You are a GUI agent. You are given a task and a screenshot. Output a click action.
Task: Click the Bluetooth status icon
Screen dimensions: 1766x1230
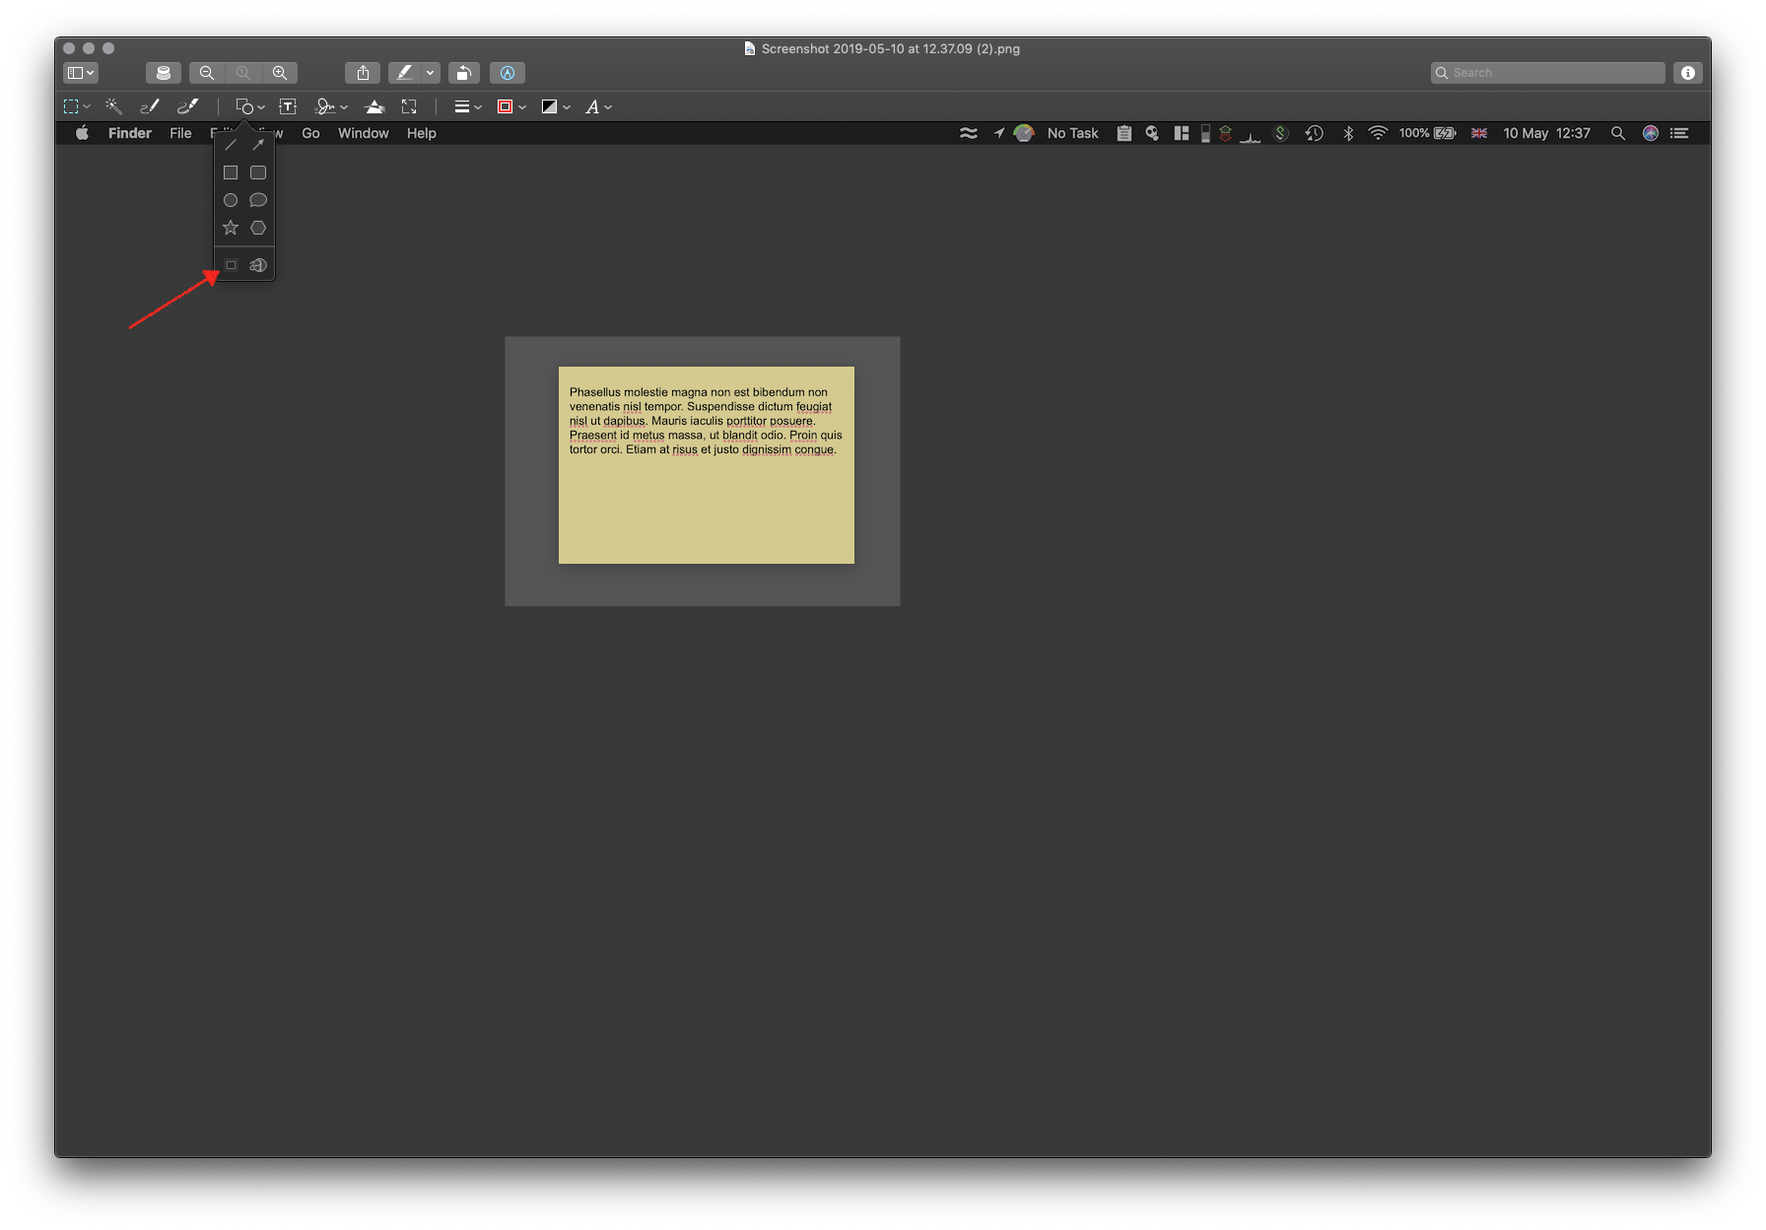point(1348,133)
